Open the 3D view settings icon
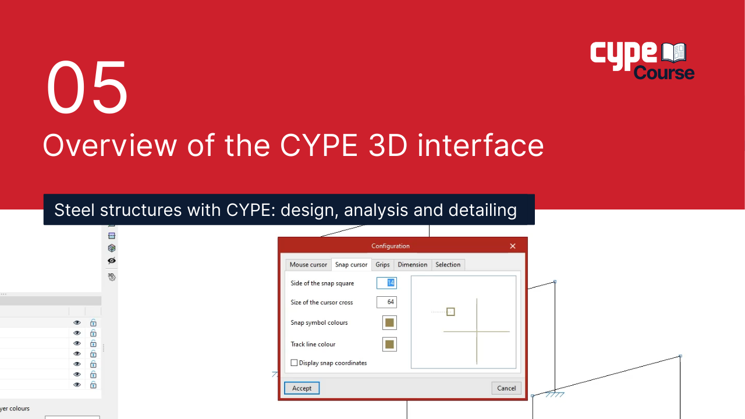The width and height of the screenshot is (745, 419). pos(112,276)
